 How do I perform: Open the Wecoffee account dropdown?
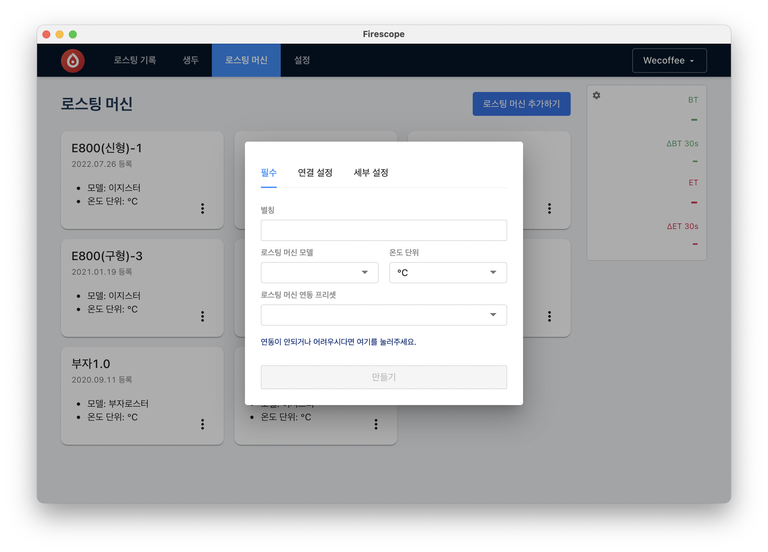[669, 61]
